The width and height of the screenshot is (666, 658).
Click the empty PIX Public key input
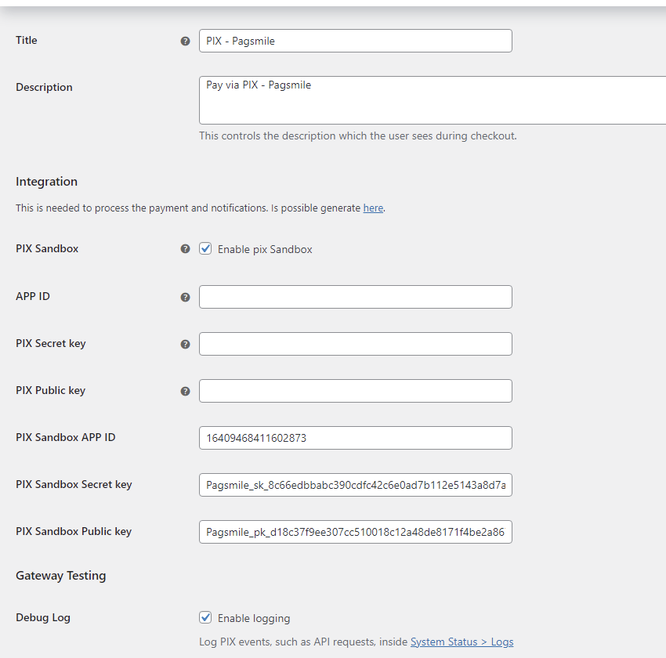(x=355, y=391)
